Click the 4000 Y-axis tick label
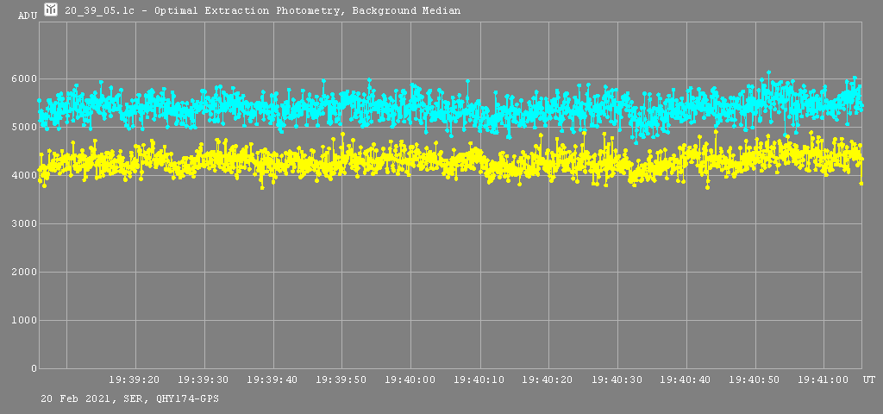 (23, 176)
